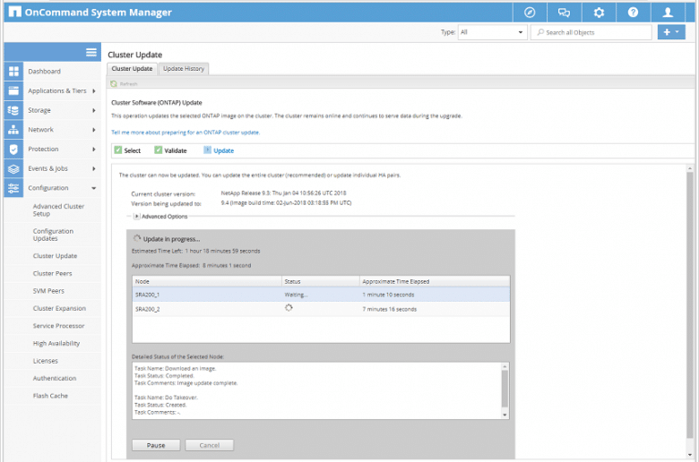Open the blue plus add dropdown button
Viewport: 699px width, 462px height.
point(671,32)
